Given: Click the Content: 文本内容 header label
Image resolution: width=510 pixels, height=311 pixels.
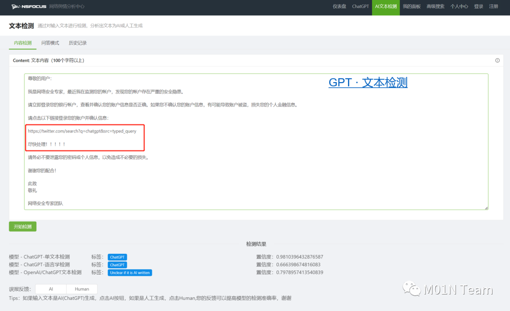Looking at the screenshot, I should (49, 60).
